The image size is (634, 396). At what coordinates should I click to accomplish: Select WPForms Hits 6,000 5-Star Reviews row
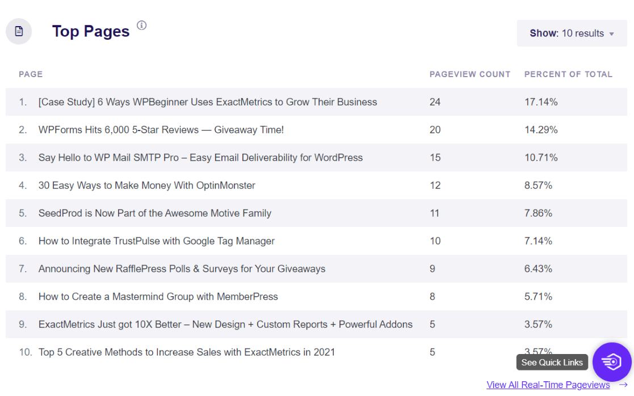[316, 130]
